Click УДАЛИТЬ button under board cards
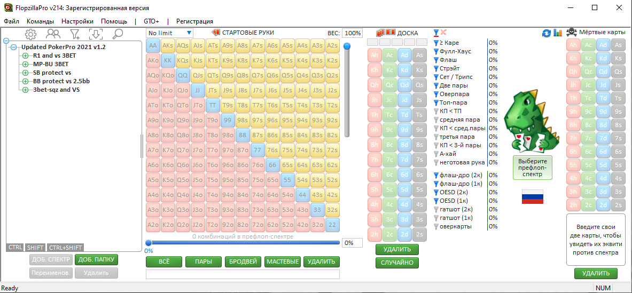Screen dimensions: 632x293 click(x=397, y=249)
